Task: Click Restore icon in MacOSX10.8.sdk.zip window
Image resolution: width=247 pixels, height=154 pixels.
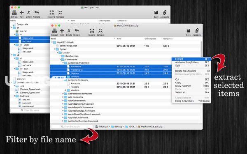Action: (77, 30)
